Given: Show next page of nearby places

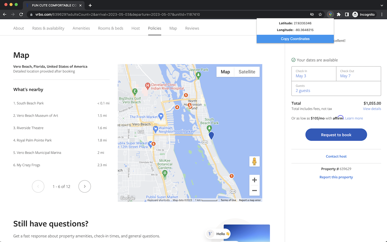Looking at the screenshot, I should point(84,186).
